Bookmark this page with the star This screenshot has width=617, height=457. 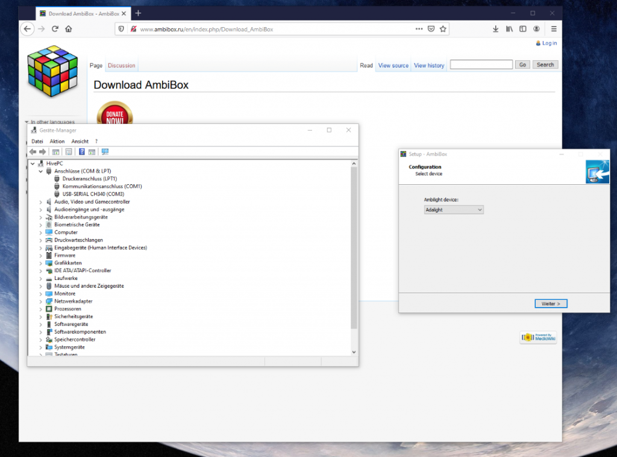[x=443, y=29]
